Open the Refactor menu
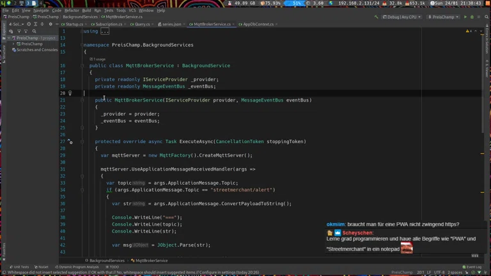The image size is (491, 276). click(72, 10)
